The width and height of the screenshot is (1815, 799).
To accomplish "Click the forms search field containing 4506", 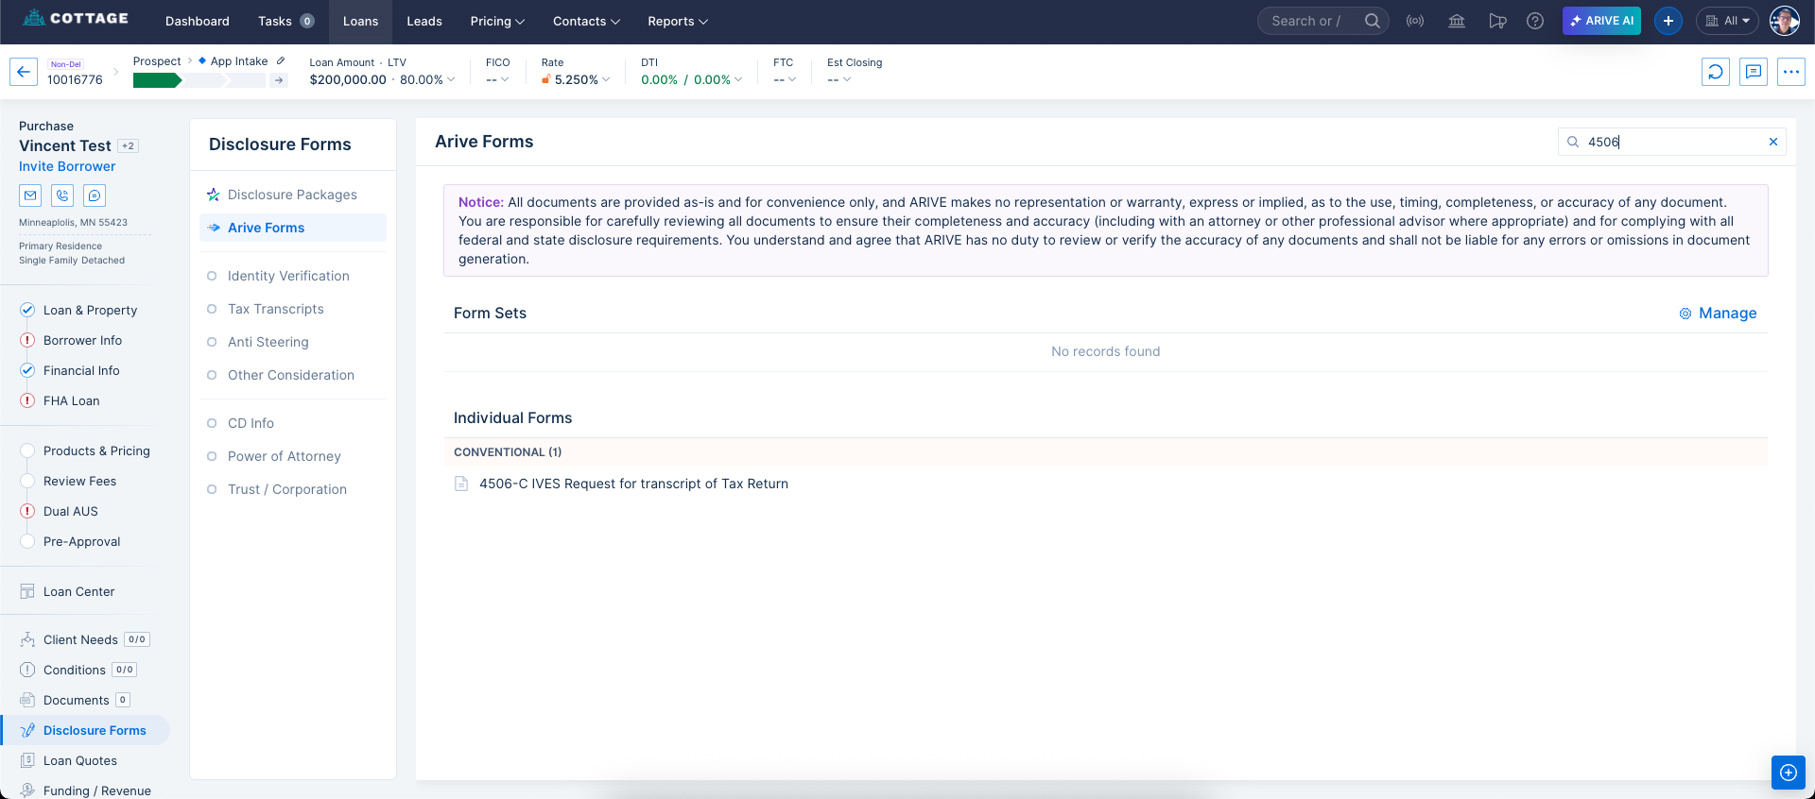I will tap(1671, 142).
